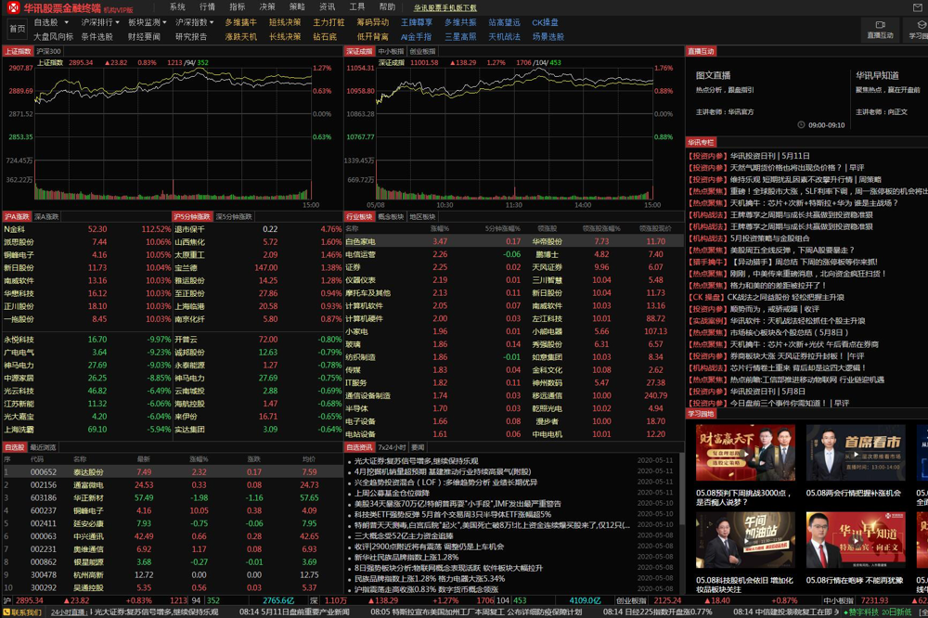Play 首席看市 video thumbnail
This screenshot has width=928, height=618.
(x=856, y=453)
